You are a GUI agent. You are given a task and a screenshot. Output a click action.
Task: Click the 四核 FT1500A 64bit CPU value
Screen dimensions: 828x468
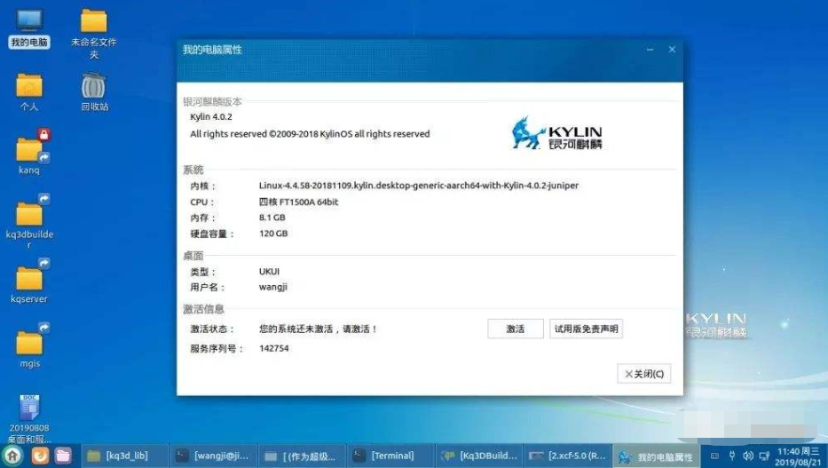point(298,202)
